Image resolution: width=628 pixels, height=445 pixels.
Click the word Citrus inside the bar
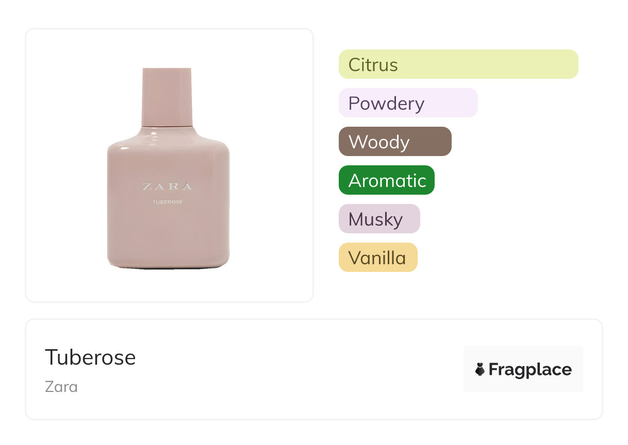[x=373, y=65]
